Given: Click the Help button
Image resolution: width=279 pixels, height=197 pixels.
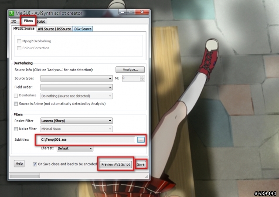Looking at the screenshot, I should pyautogui.click(x=19, y=163).
